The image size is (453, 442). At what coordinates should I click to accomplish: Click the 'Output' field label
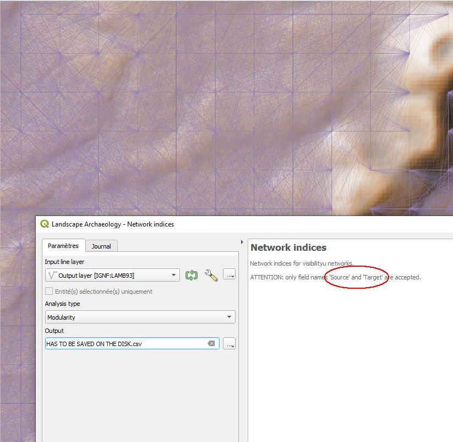click(54, 331)
